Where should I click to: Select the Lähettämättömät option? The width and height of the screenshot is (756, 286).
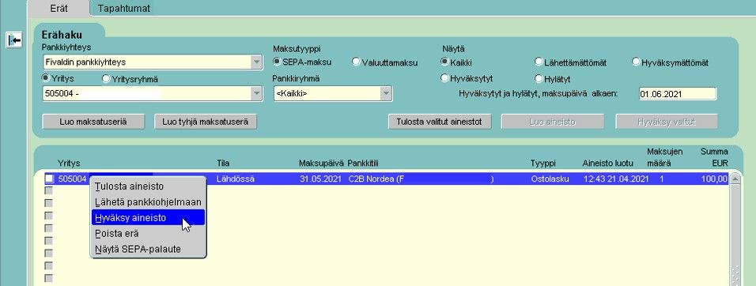pos(539,62)
